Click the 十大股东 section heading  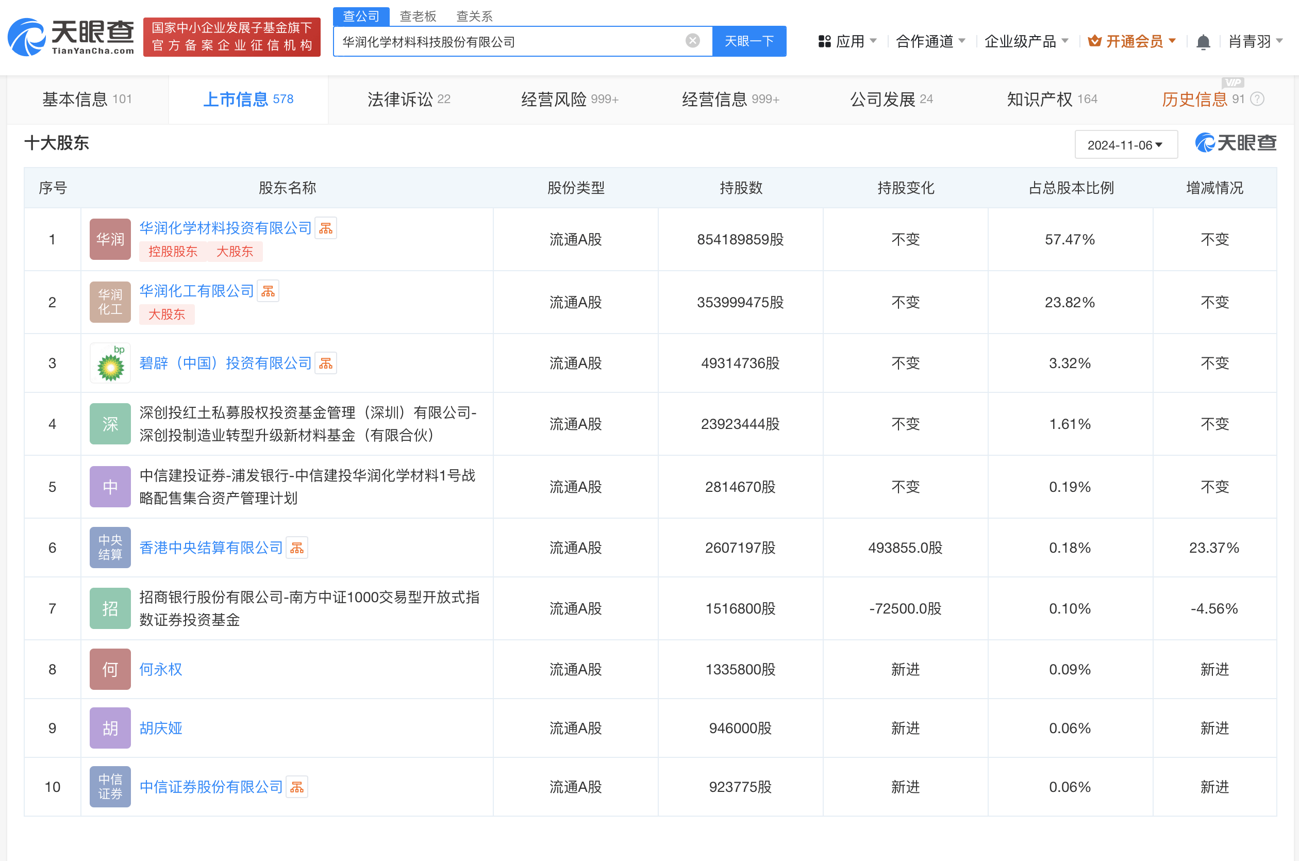(57, 143)
